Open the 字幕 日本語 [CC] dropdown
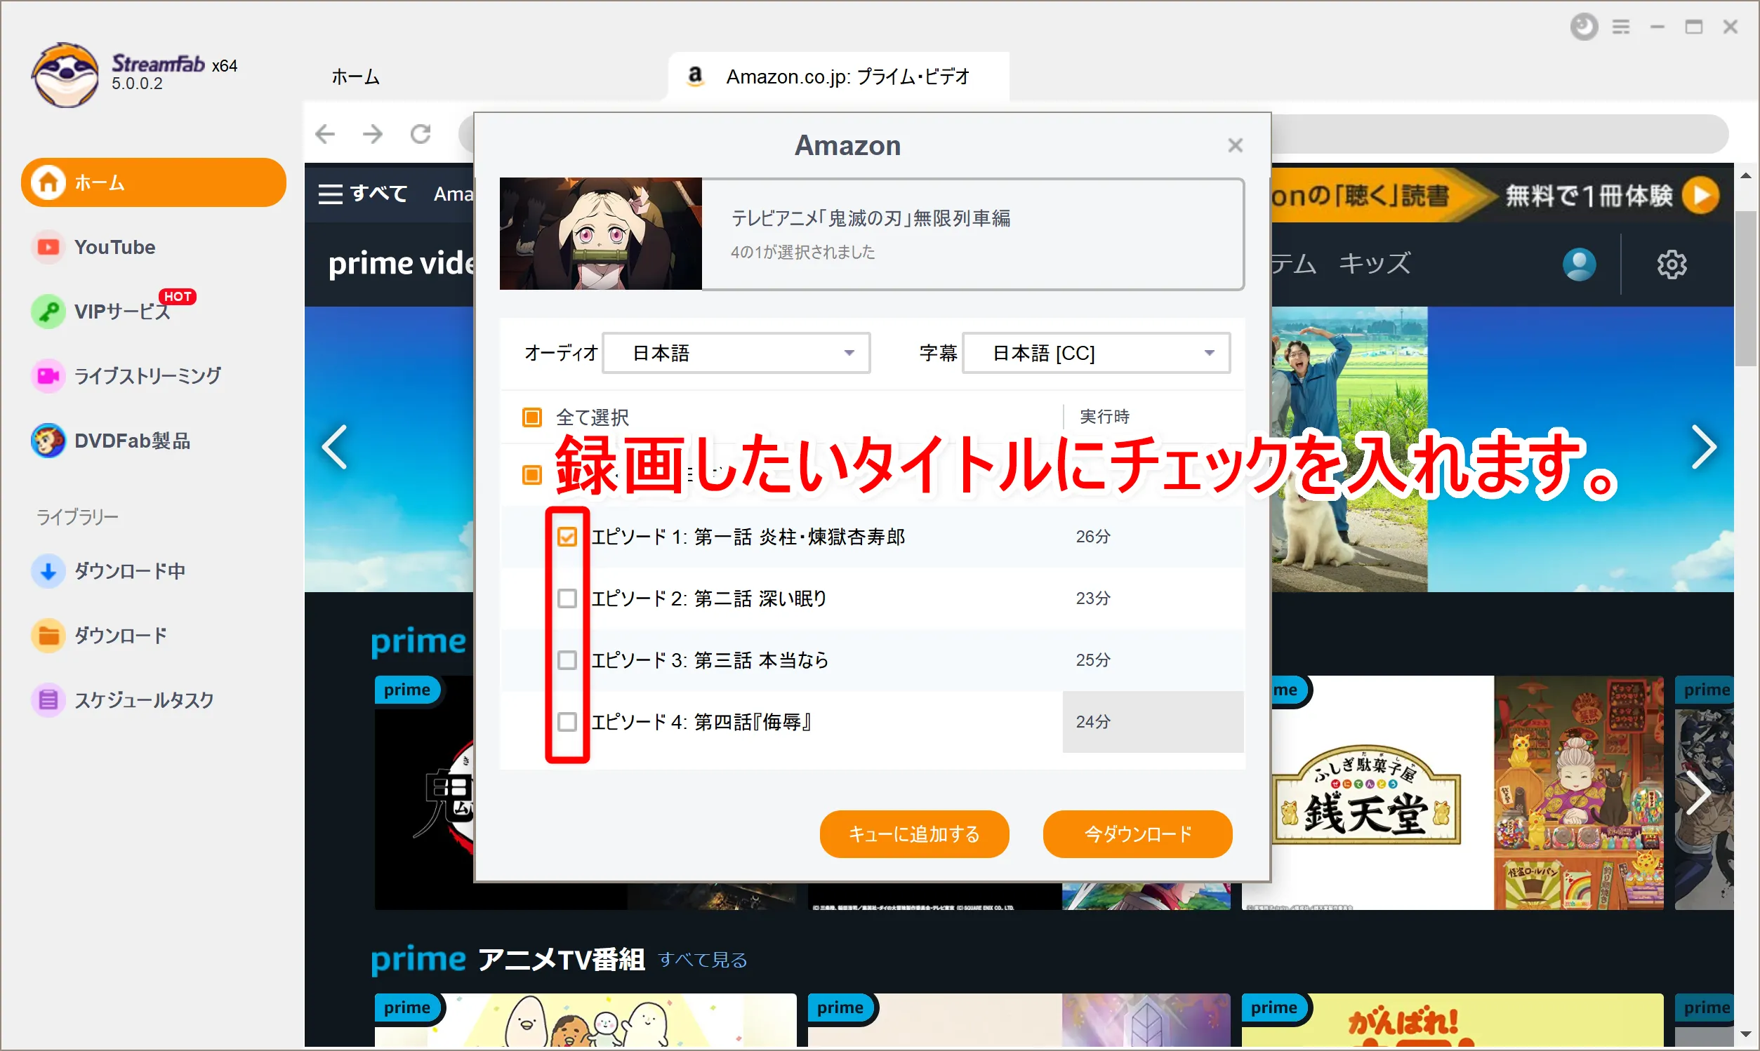This screenshot has width=1760, height=1051. click(x=1096, y=353)
